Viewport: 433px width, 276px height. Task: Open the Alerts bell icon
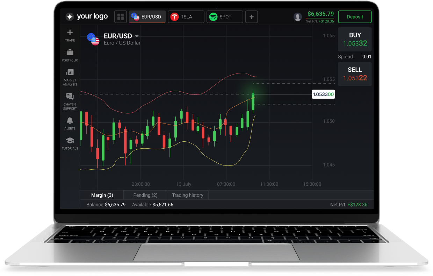pyautogui.click(x=70, y=120)
